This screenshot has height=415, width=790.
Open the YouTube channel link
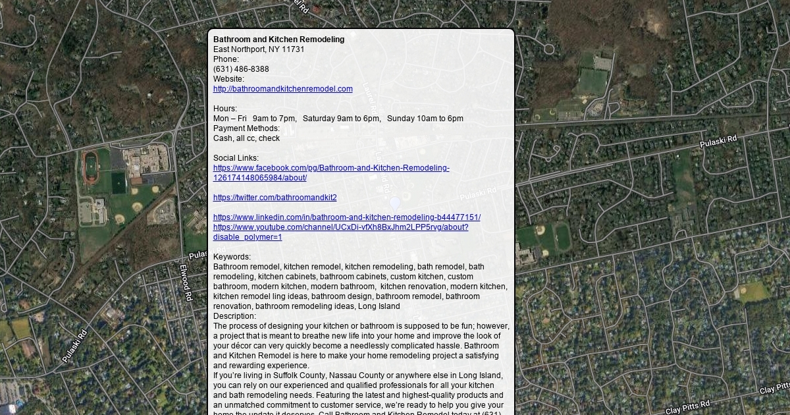340,227
